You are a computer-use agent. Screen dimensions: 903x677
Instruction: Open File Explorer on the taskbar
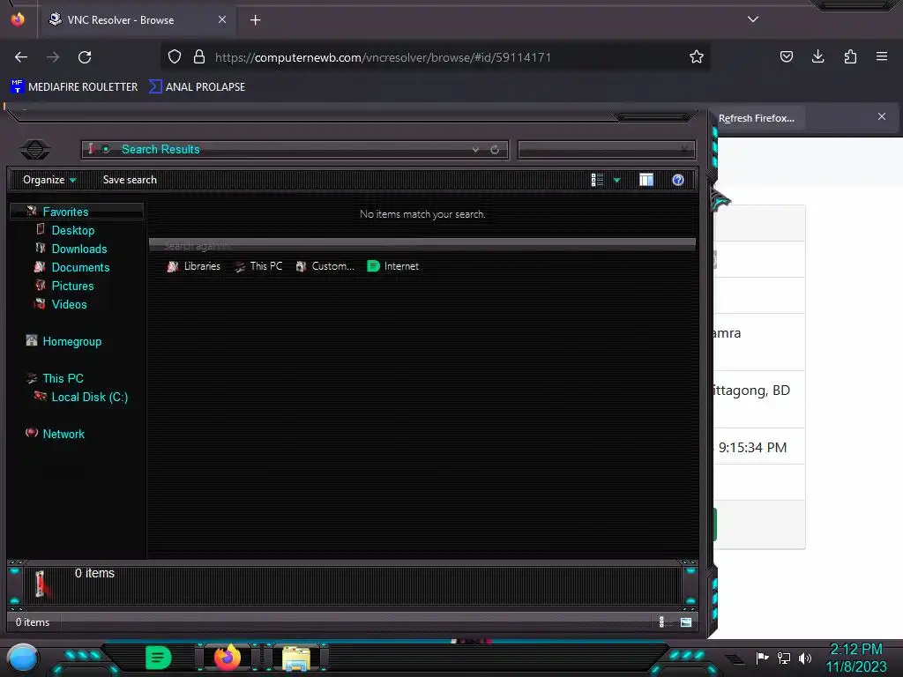[296, 658]
